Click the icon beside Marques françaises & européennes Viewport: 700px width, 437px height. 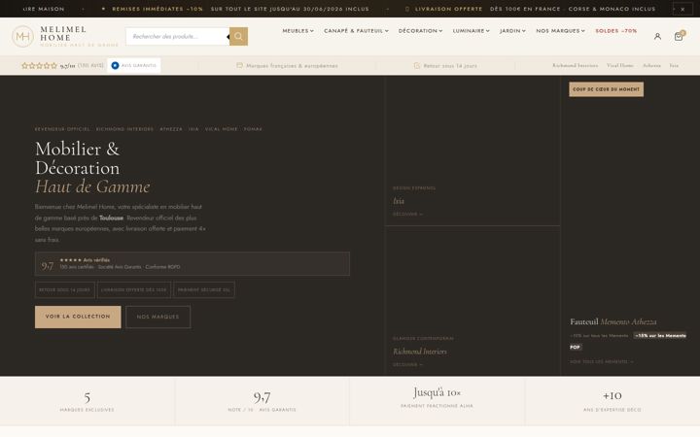[239, 66]
